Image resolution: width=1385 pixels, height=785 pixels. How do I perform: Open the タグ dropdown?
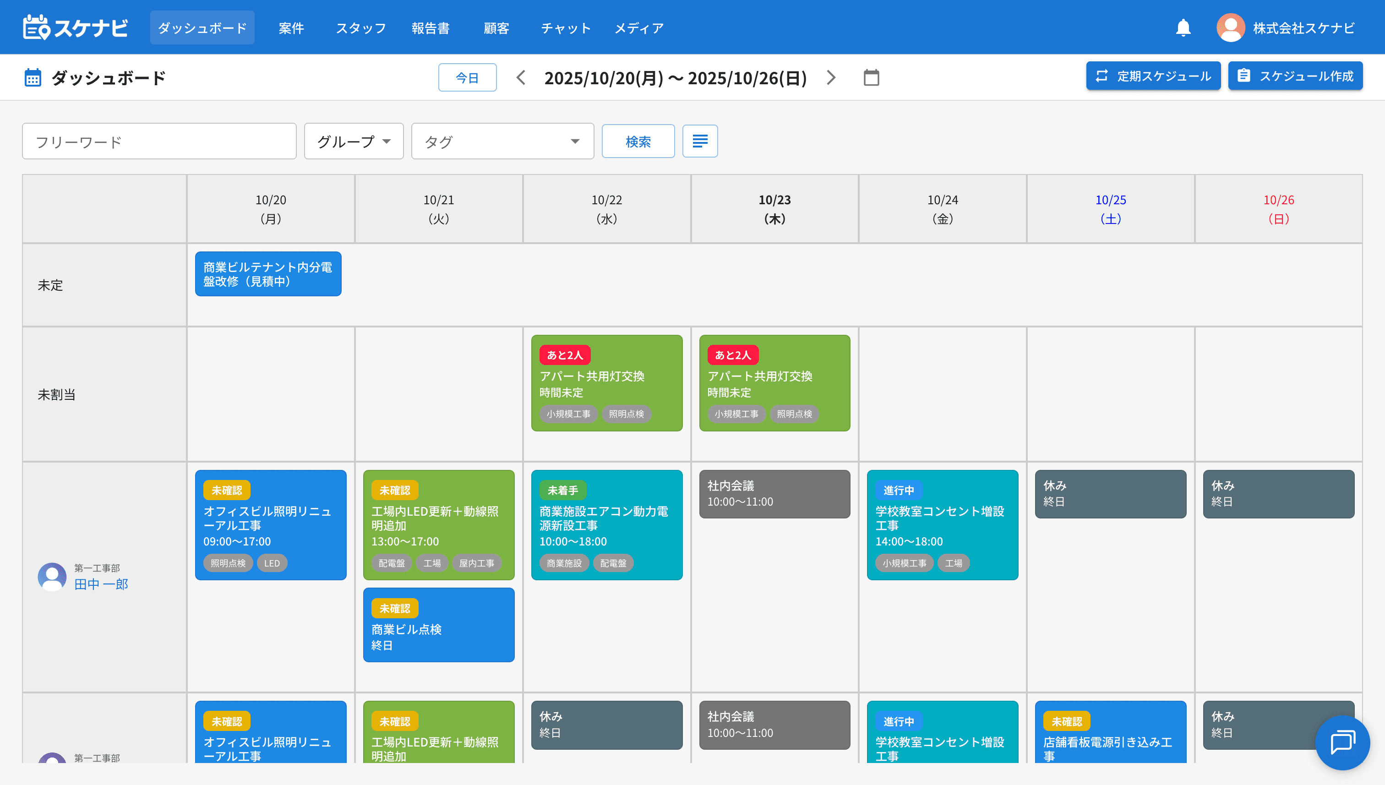502,141
